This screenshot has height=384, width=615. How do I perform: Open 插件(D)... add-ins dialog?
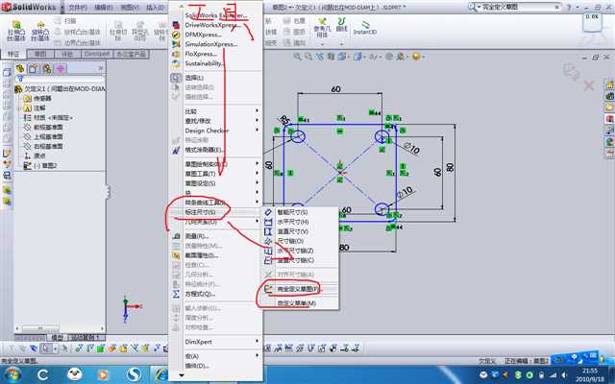(x=197, y=366)
